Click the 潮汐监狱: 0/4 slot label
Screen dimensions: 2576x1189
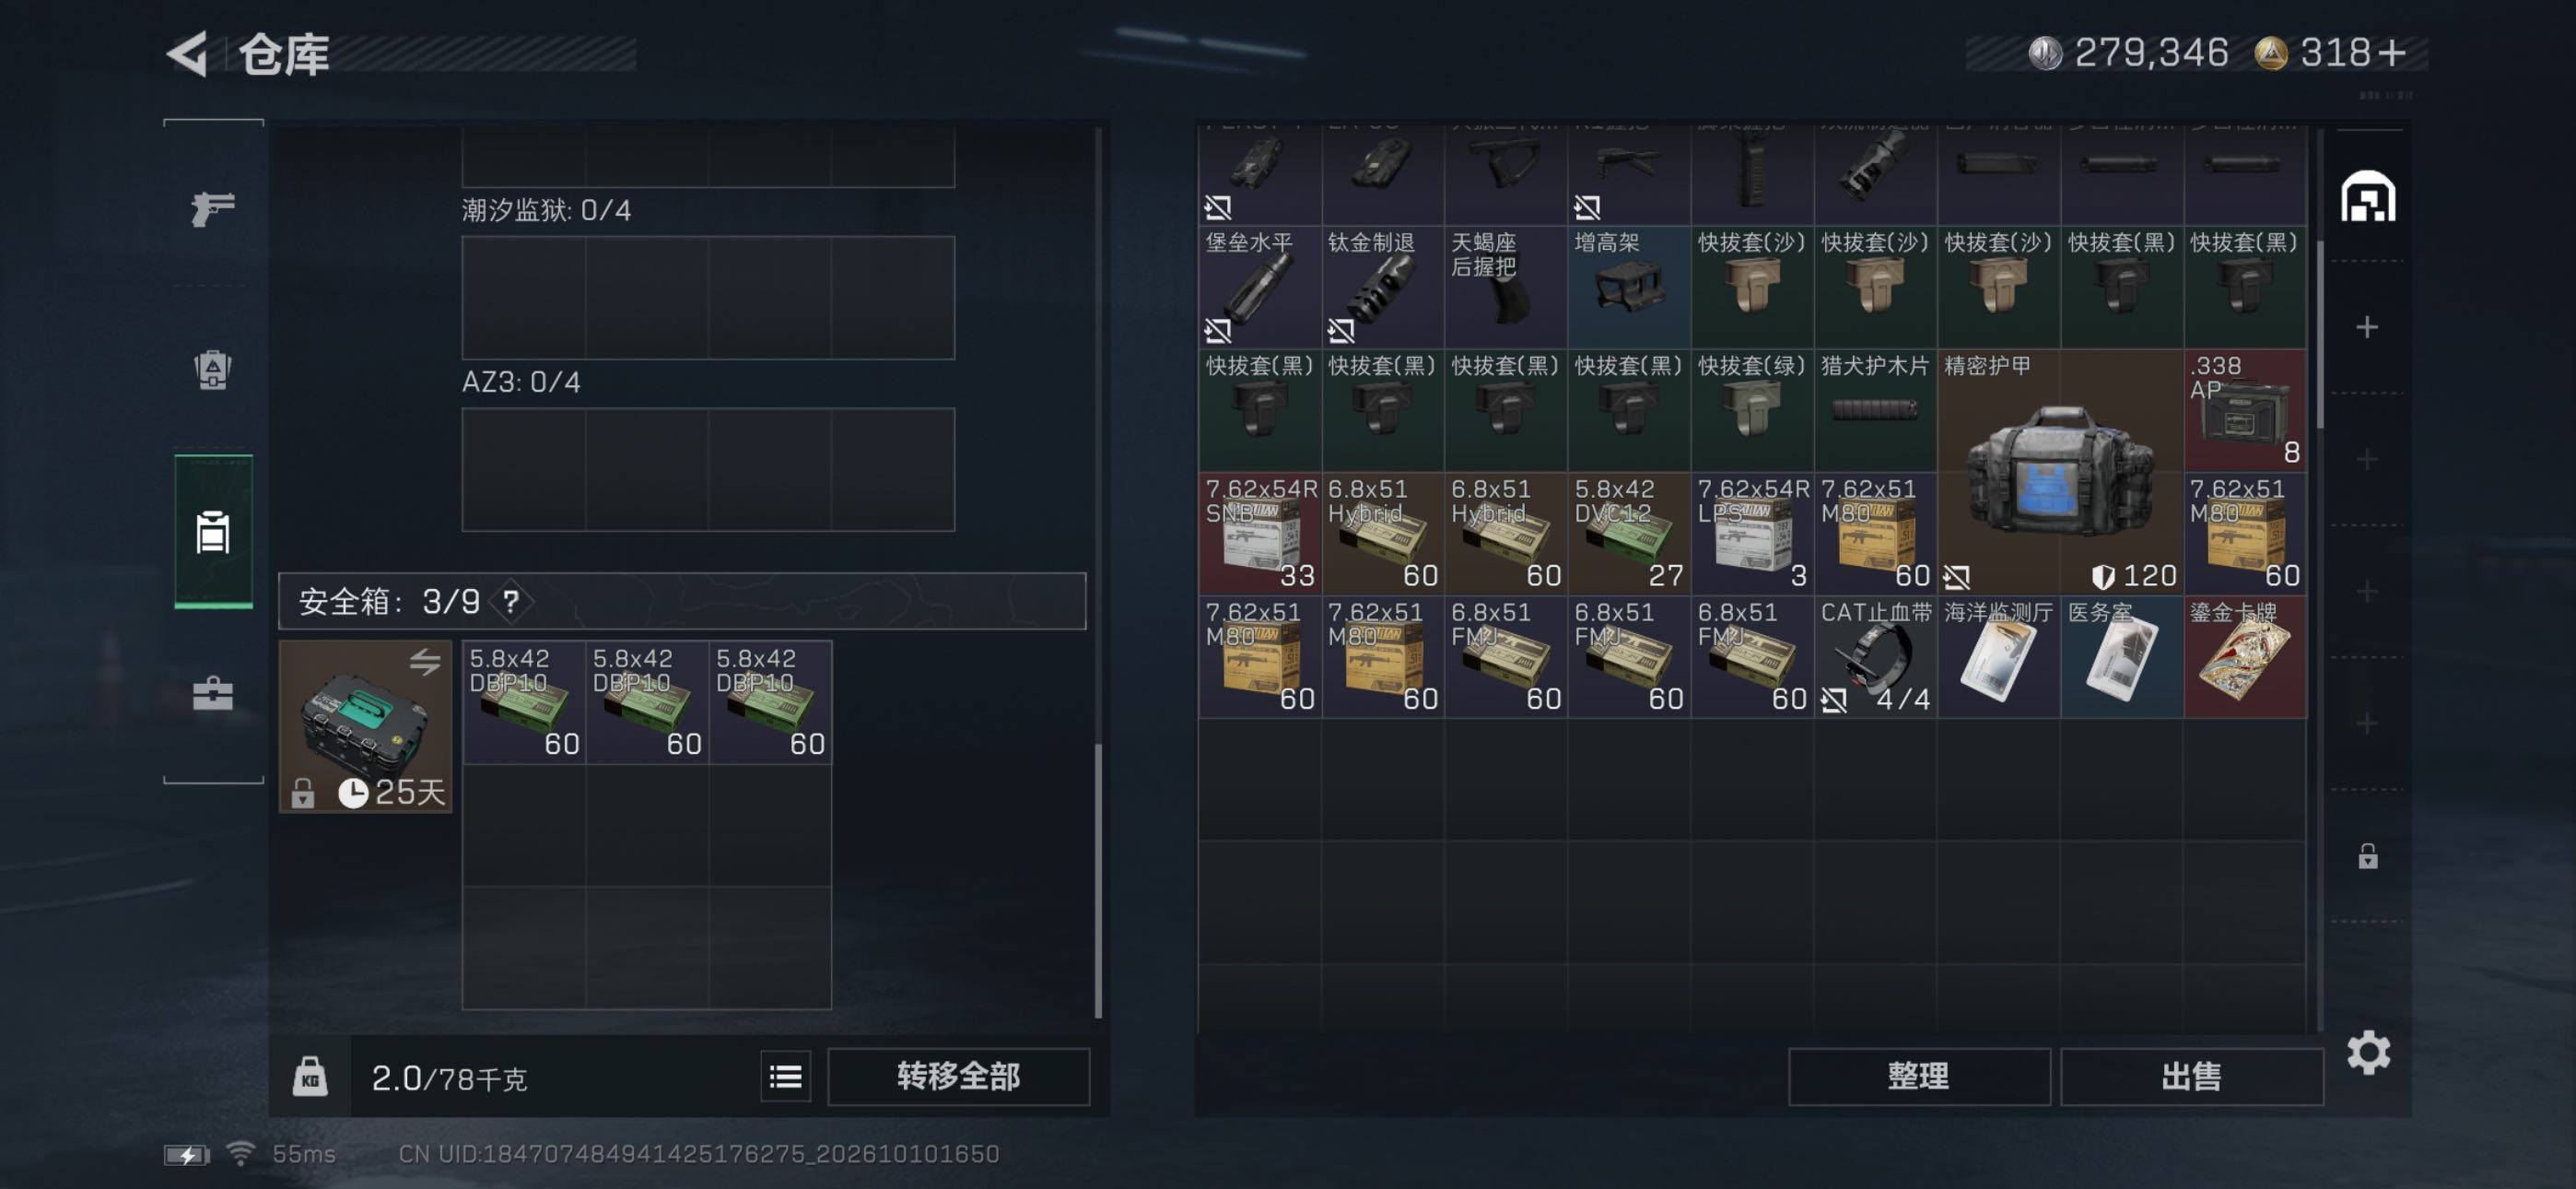pos(546,210)
